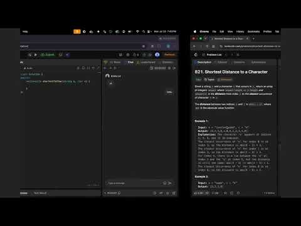Pick a random problem with the shuffle icon
Screen dimensions: 301x226
tap(238, 55)
